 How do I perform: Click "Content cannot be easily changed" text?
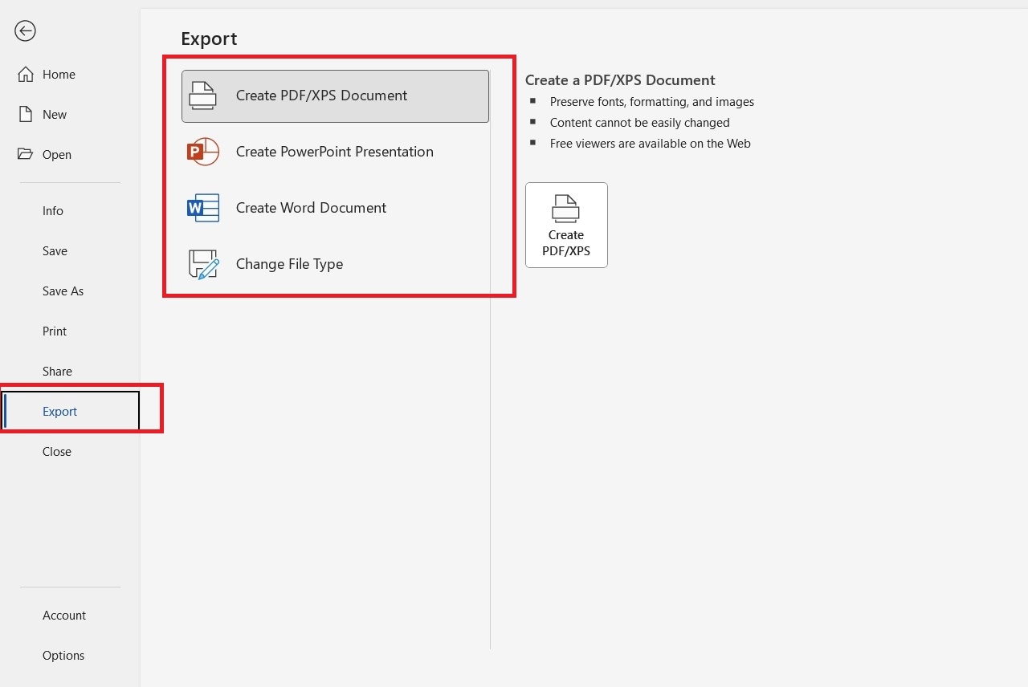click(640, 123)
